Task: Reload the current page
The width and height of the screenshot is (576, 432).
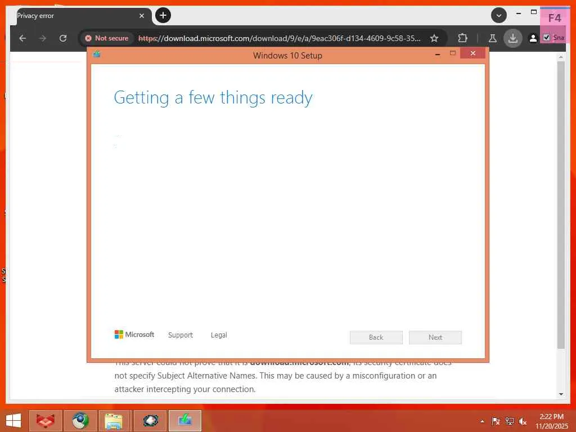Action: (63, 38)
